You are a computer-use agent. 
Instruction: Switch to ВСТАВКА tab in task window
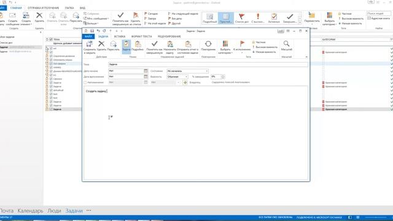(x=120, y=36)
